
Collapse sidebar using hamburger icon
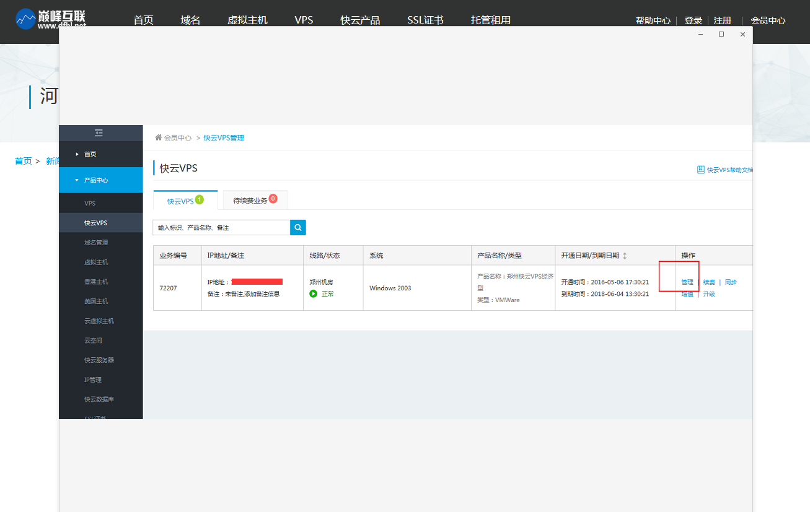99,133
